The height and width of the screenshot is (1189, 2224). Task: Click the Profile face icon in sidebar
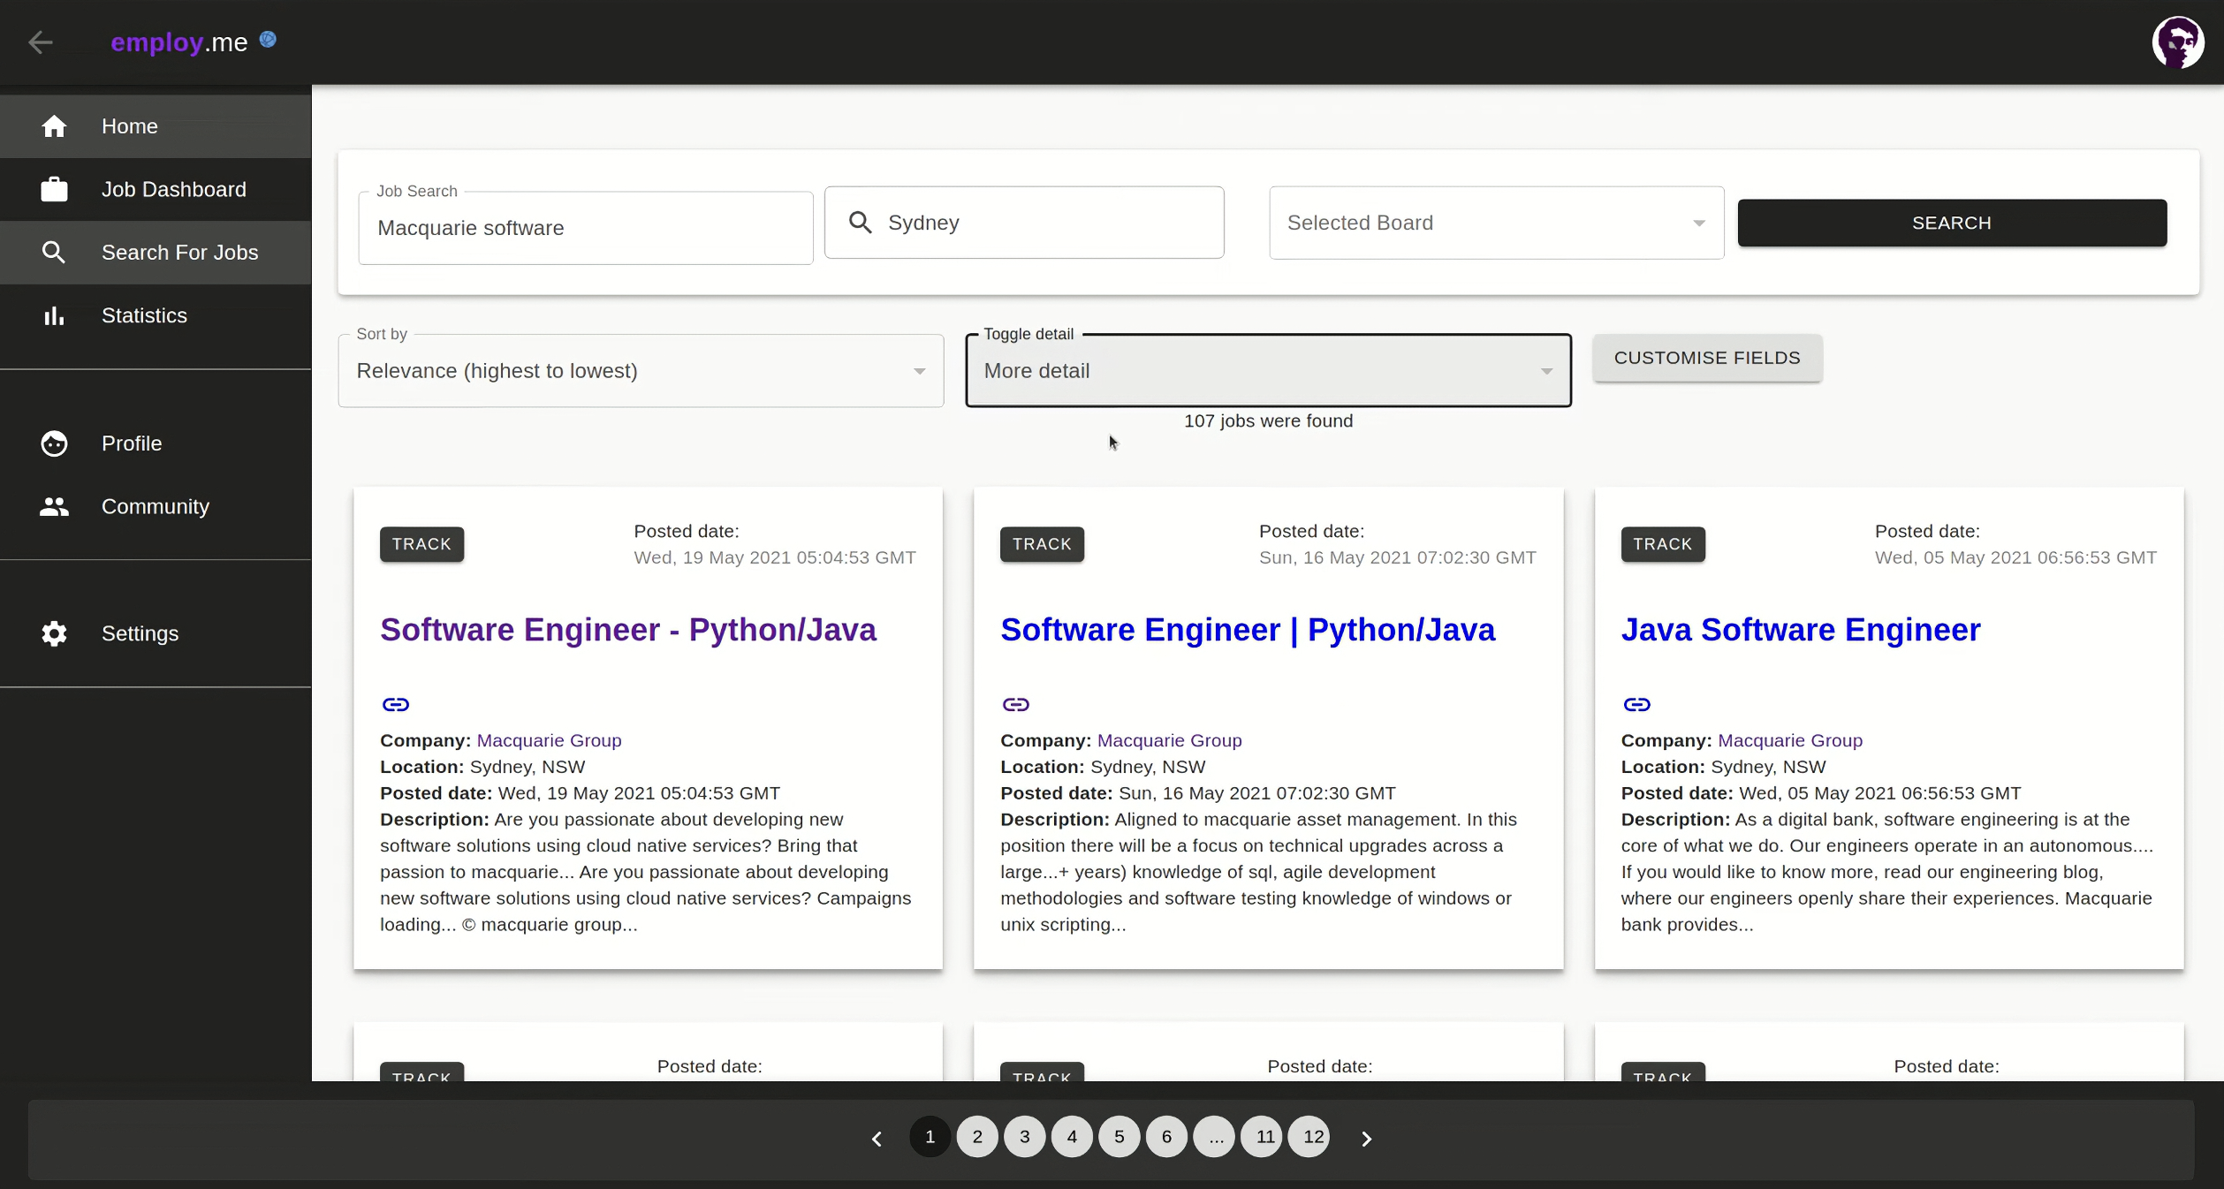click(55, 443)
